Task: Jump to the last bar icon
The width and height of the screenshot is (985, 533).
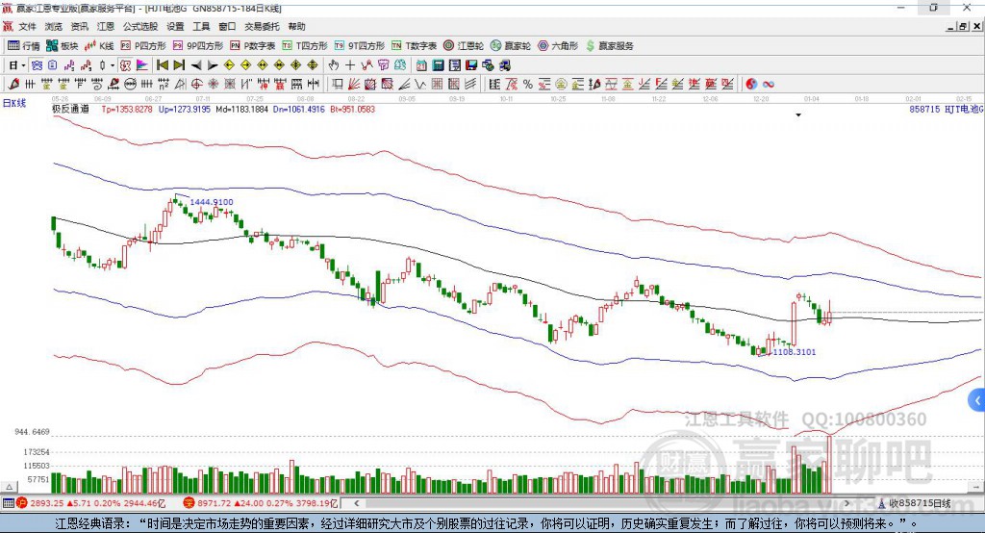Action: (x=179, y=65)
